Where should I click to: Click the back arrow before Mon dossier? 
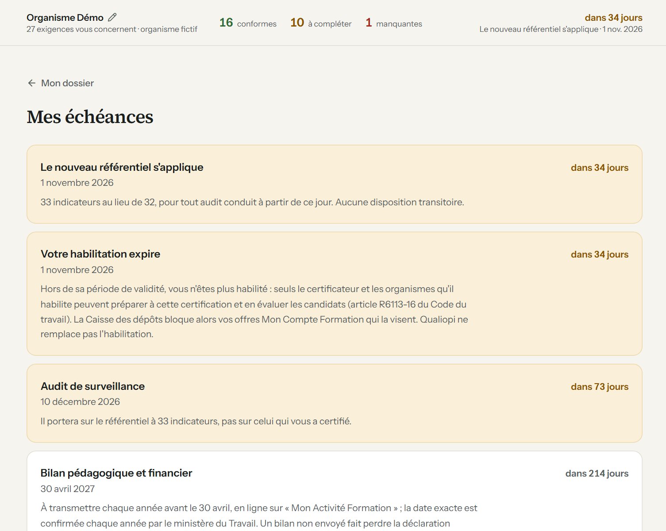31,83
